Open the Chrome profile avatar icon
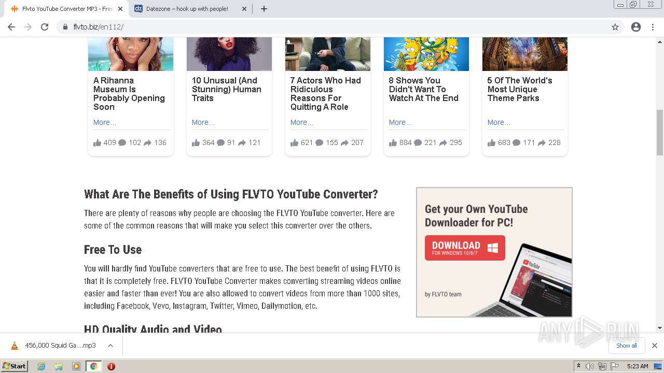Viewport: 664px width, 373px height. point(636,27)
